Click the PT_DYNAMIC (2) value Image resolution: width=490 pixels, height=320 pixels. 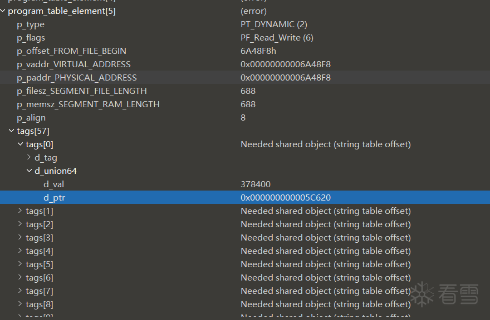[x=274, y=24]
